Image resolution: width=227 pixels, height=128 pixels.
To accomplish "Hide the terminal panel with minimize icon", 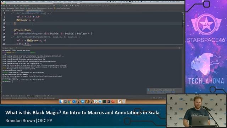I will [182, 48].
